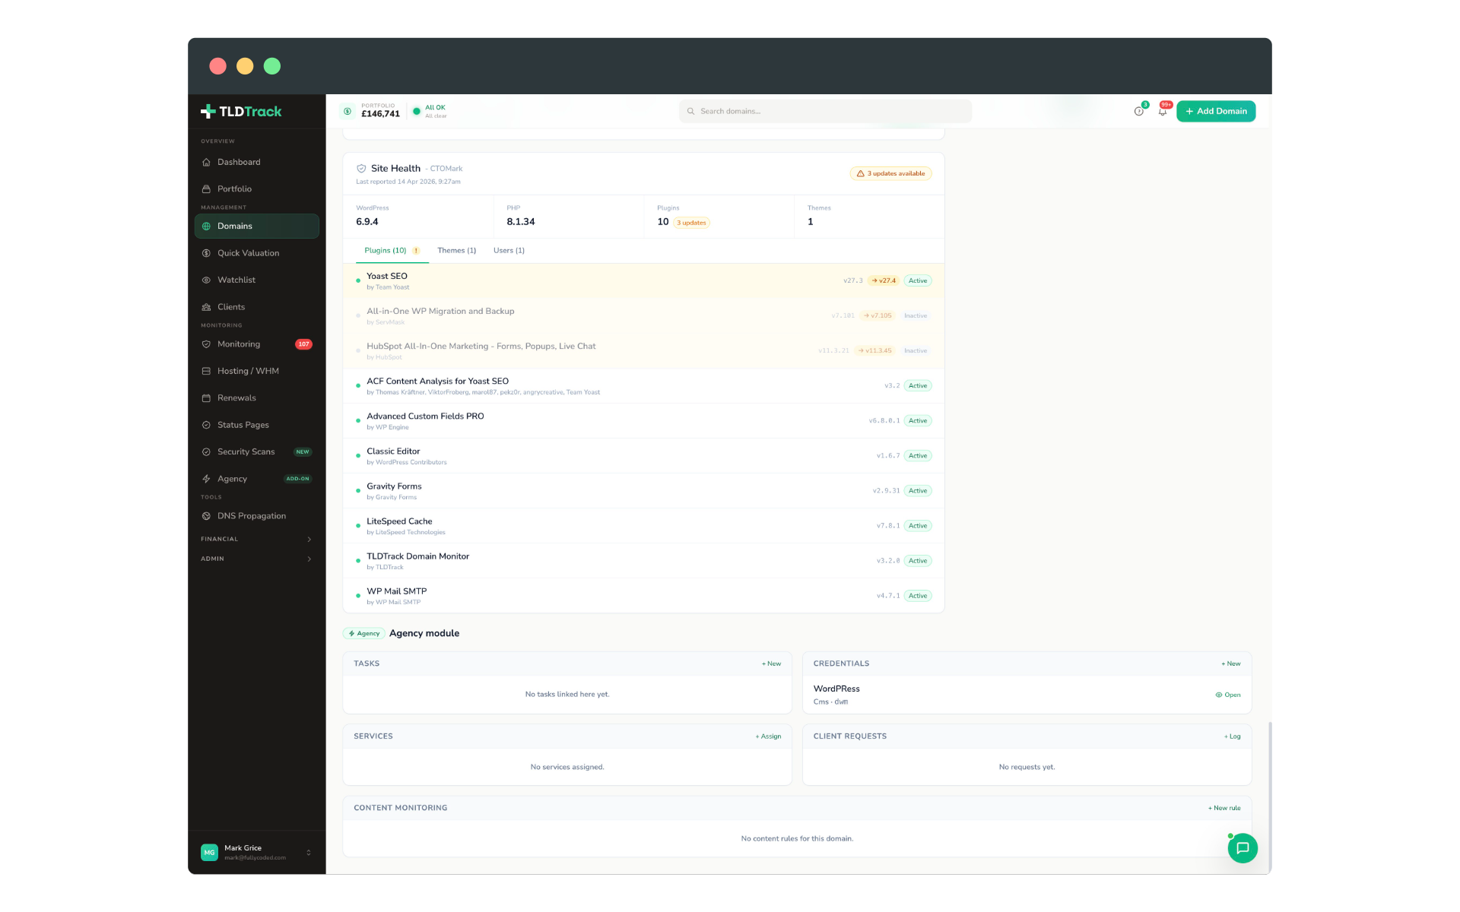1460x912 pixels.
Task: Click the Watchlist eye icon in sidebar
Action: [x=206, y=280]
